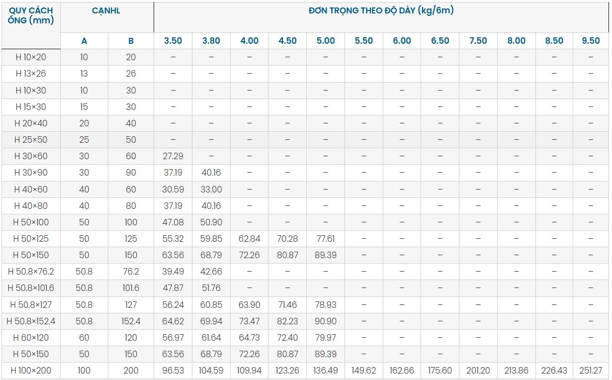Select the "H 100×200" row label

point(31,371)
